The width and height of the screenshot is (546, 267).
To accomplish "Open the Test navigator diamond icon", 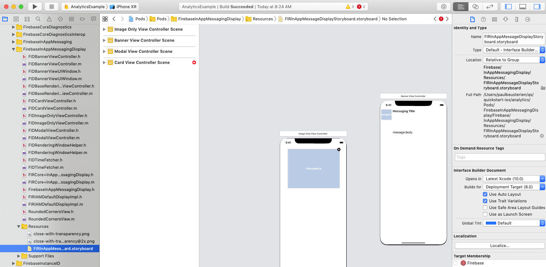I will [60, 19].
